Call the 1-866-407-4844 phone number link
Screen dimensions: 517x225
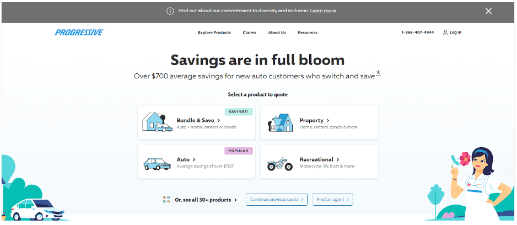(417, 33)
